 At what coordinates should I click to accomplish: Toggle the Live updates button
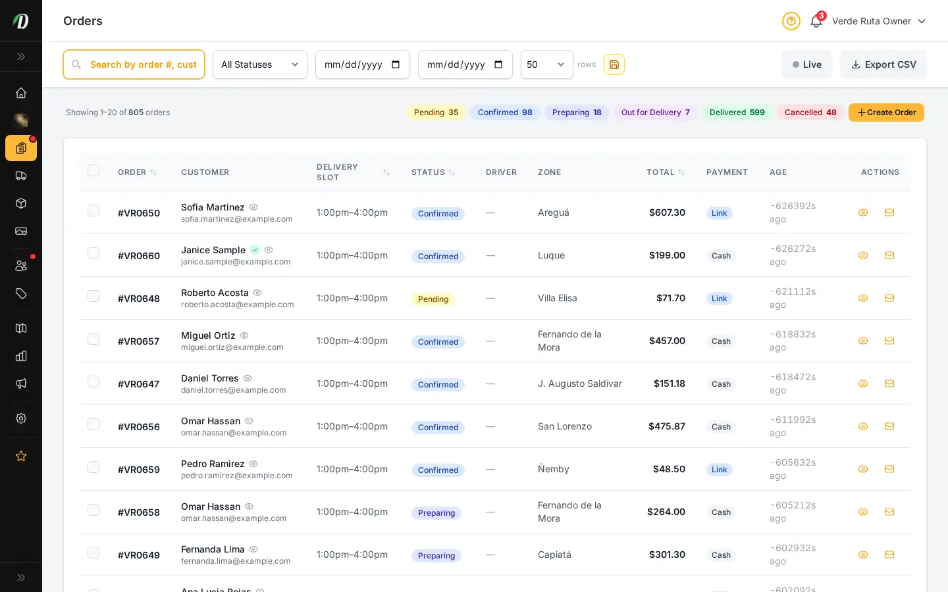807,64
